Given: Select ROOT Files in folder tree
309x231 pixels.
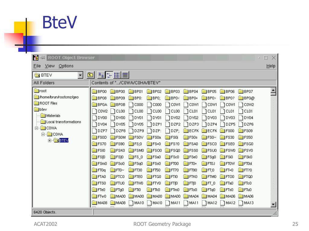Looking at the screenshot, I should pyautogui.click(x=46, y=103).
